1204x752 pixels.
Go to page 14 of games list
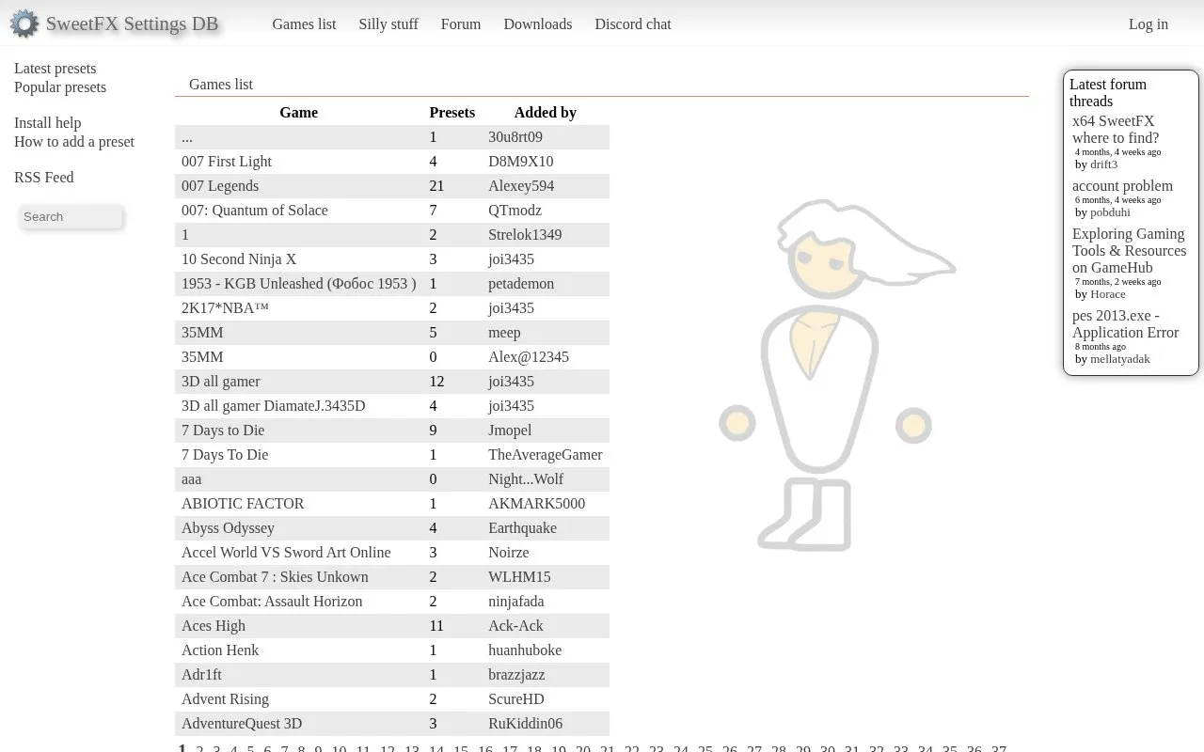pos(436,749)
